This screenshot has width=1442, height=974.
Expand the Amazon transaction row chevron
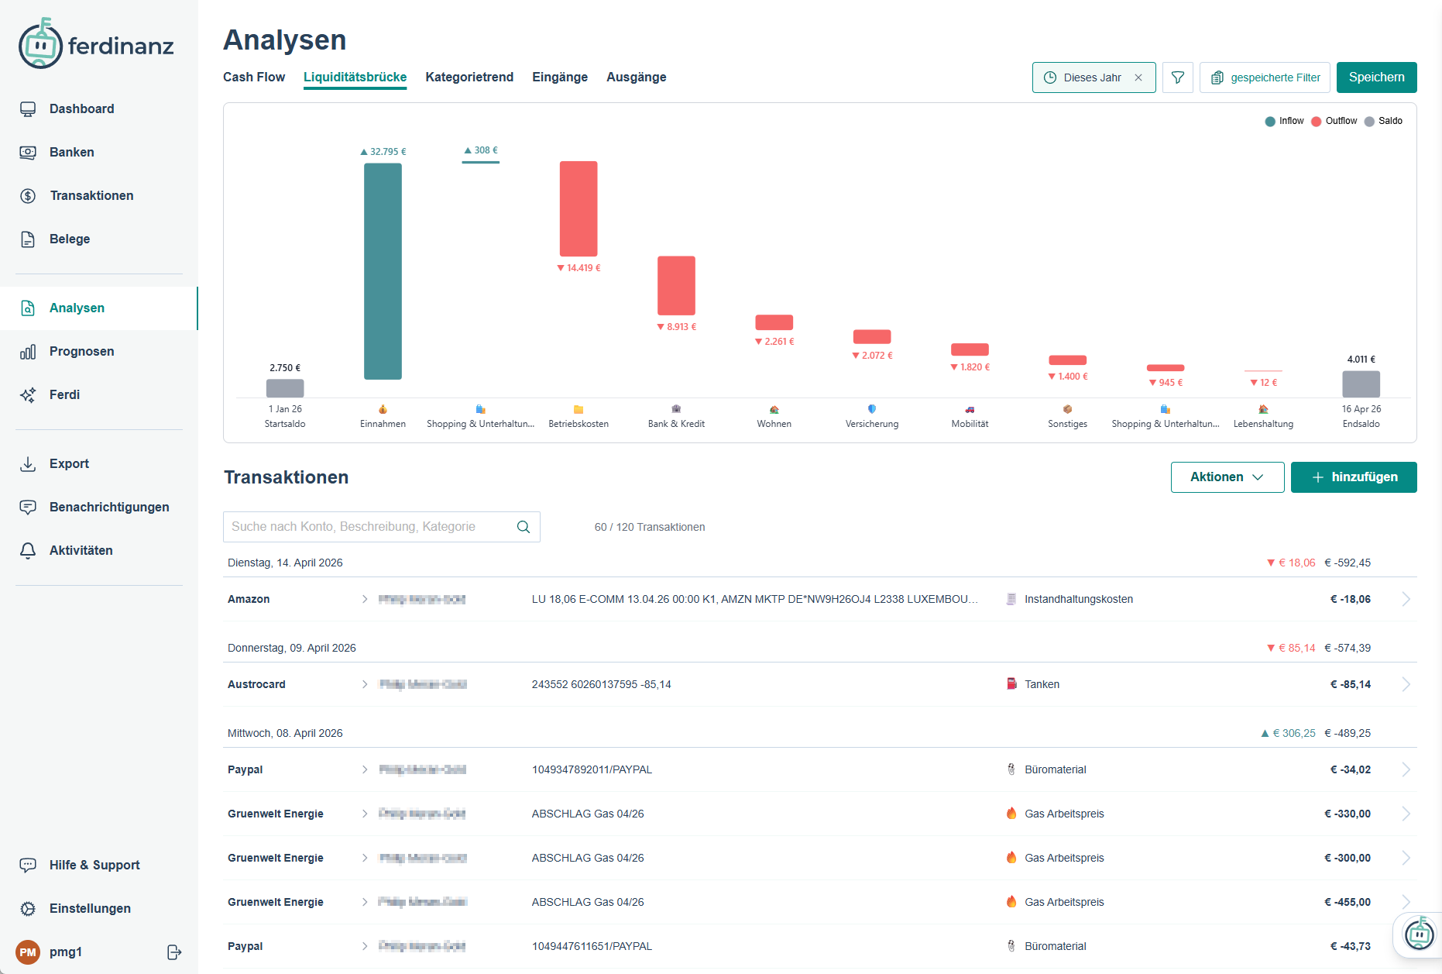click(1406, 599)
